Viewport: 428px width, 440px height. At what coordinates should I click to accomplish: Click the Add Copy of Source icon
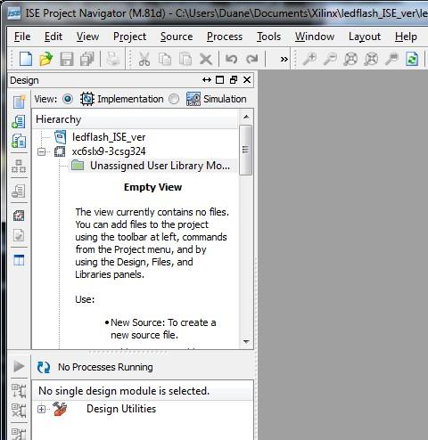coord(19,141)
